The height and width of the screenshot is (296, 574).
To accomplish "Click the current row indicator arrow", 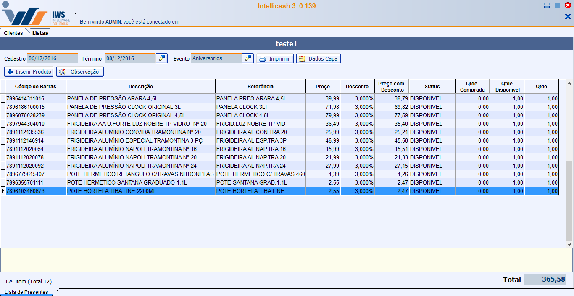I will point(3,191).
